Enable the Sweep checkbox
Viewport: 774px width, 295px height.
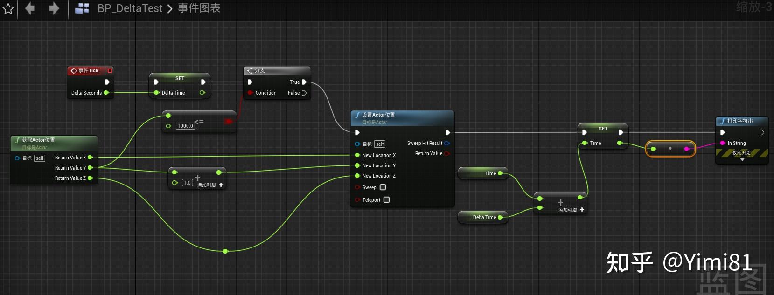click(383, 187)
